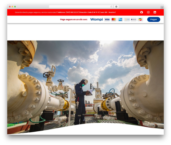Viewport: 171px width, 145px height.
Task: Click the text 'Pago seguro en un clic con:'
Action: coord(74,20)
